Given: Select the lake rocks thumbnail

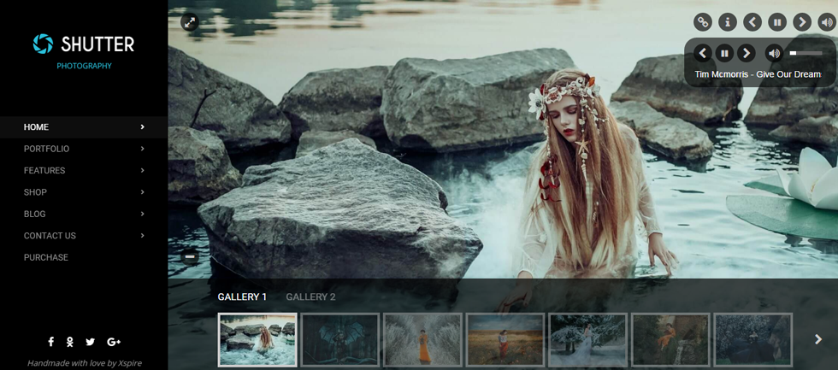Looking at the screenshot, I should pos(257,339).
